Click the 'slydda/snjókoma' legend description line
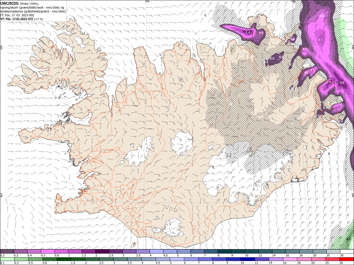The image size is (354, 265). pos(33,11)
